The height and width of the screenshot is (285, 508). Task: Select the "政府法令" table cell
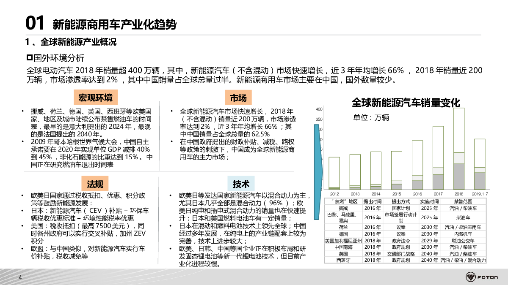point(401,241)
